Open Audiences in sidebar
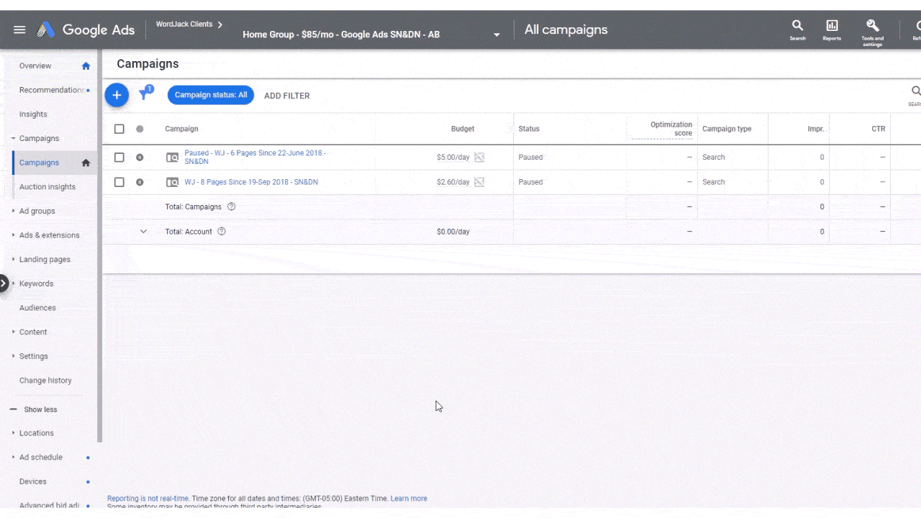921x518 pixels. pos(37,308)
